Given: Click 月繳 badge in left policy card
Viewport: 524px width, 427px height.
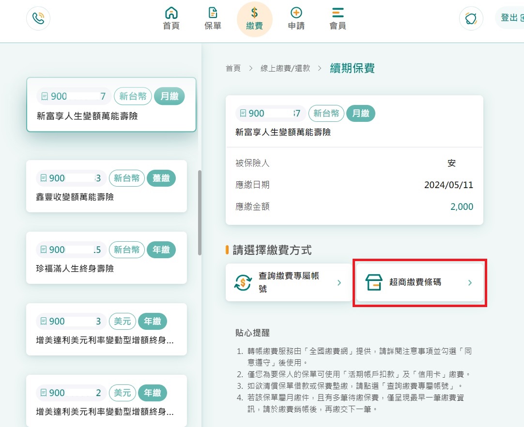Looking at the screenshot, I should coord(170,96).
